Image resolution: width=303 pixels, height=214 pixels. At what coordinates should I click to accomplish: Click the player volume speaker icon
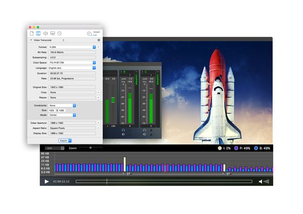[261, 181]
